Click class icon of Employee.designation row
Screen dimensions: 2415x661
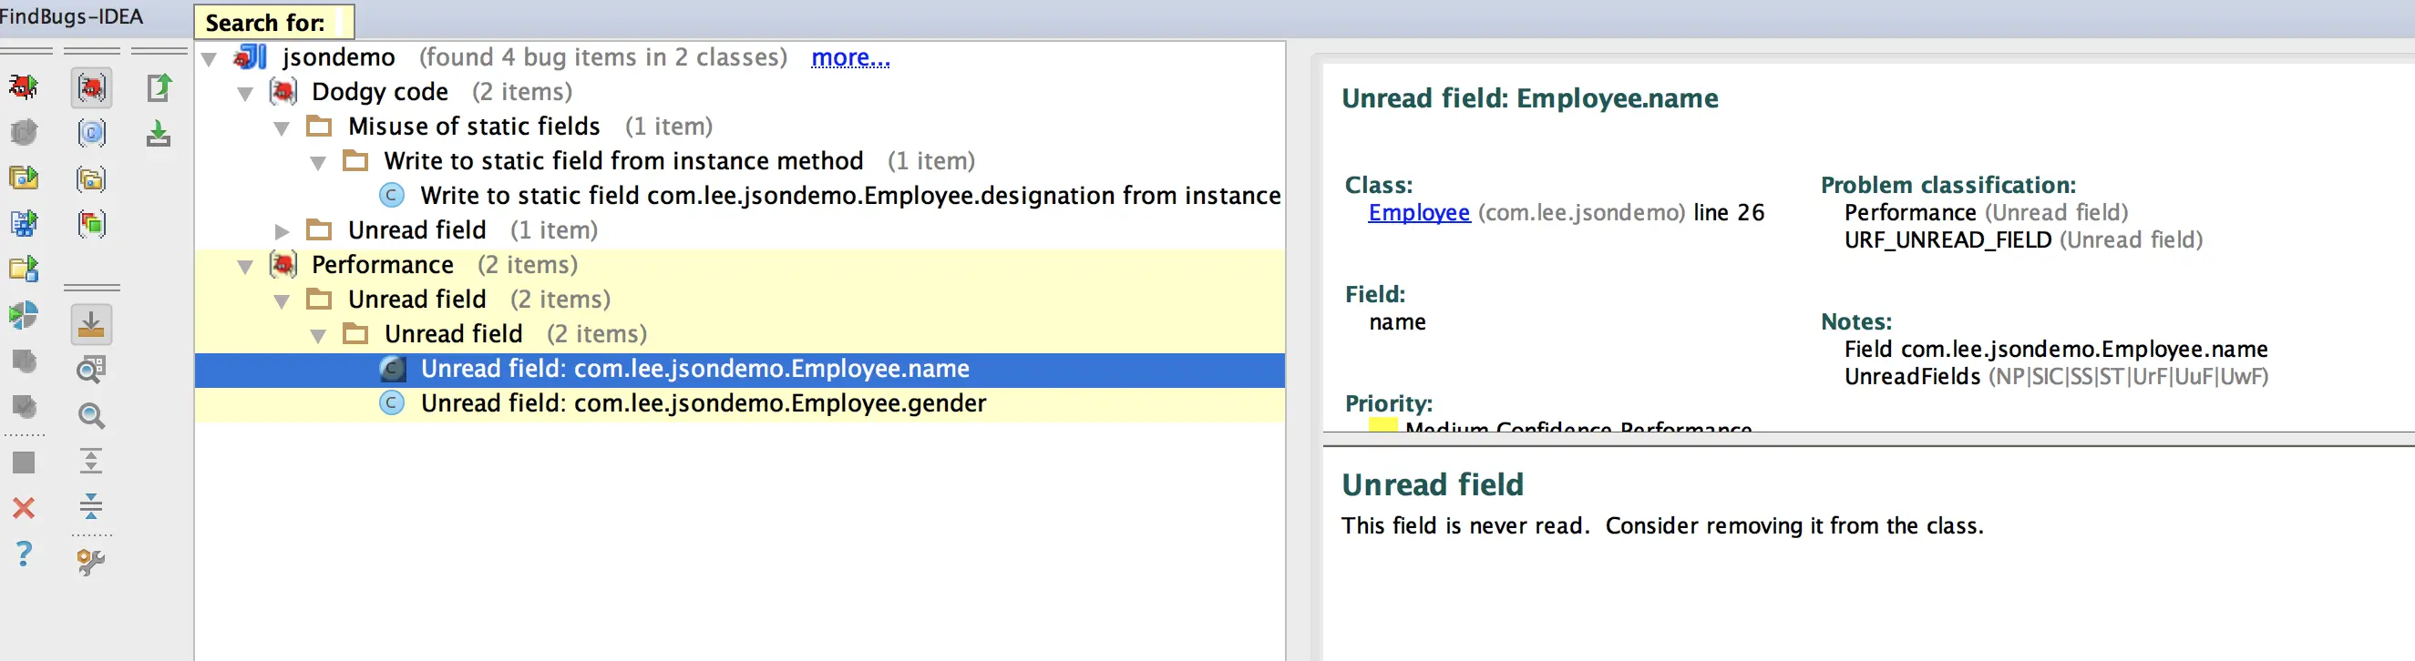(x=392, y=196)
